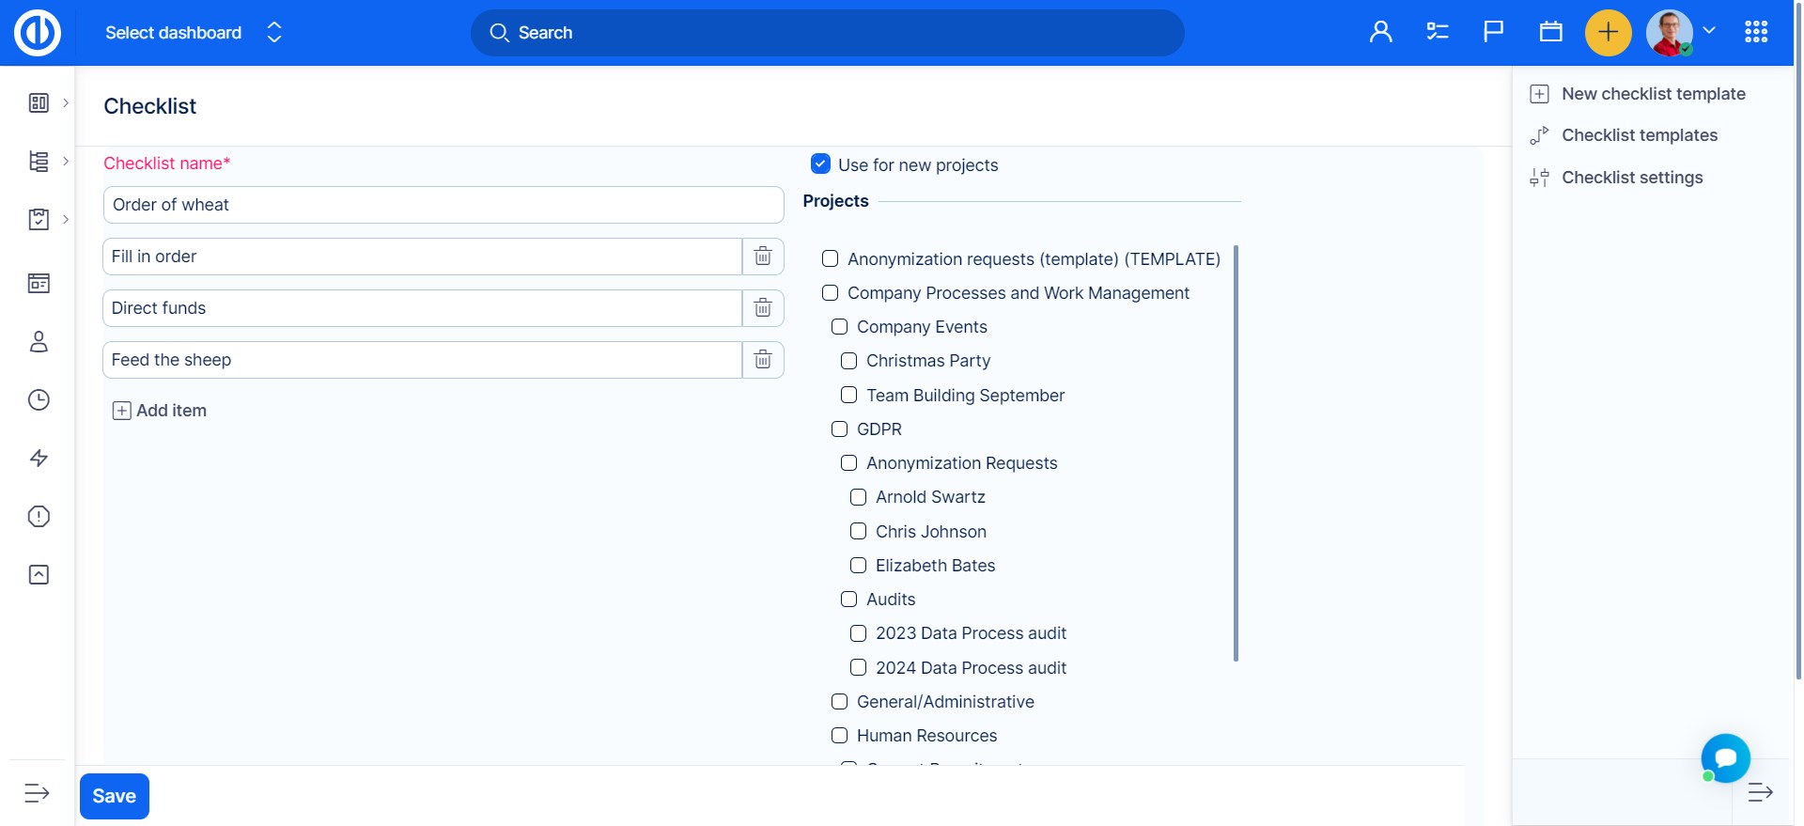Viewport: 1804px width, 826px height.
Task: Open the Select dashboard dropdown
Action: click(193, 33)
